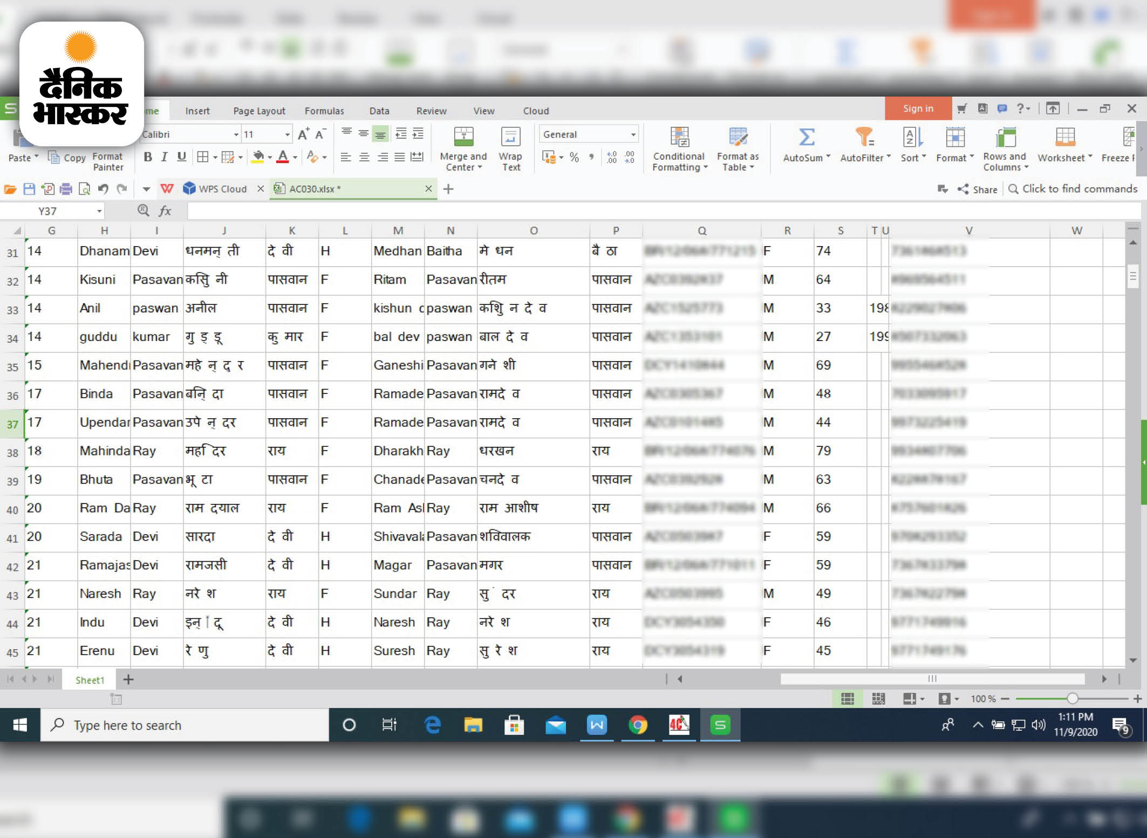Increase font size with A+ icon
The image size is (1147, 838).
click(304, 134)
